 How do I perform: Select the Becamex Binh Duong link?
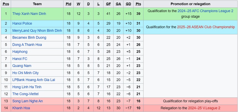pos(29,37)
